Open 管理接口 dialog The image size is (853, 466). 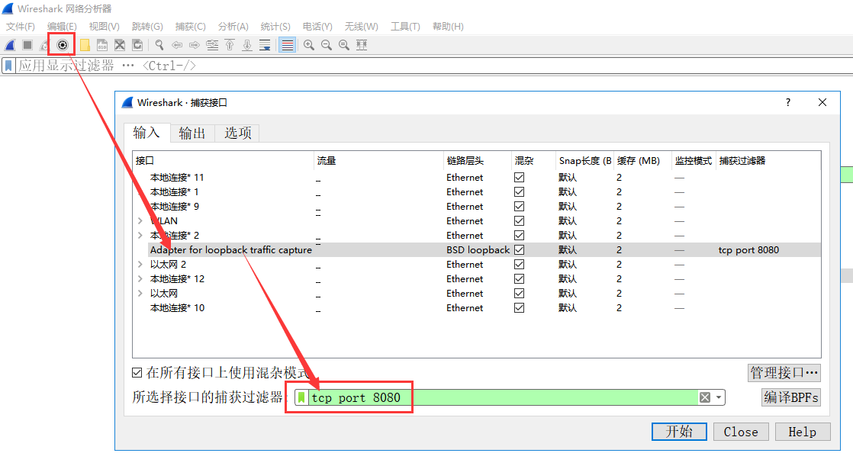(784, 372)
